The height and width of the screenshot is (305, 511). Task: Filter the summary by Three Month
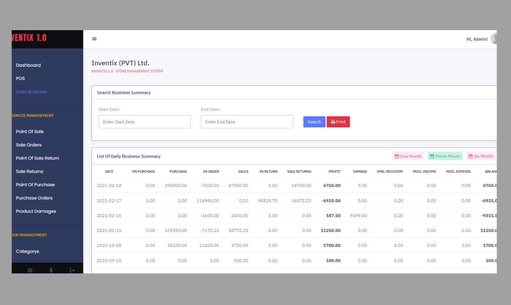tap(445, 156)
